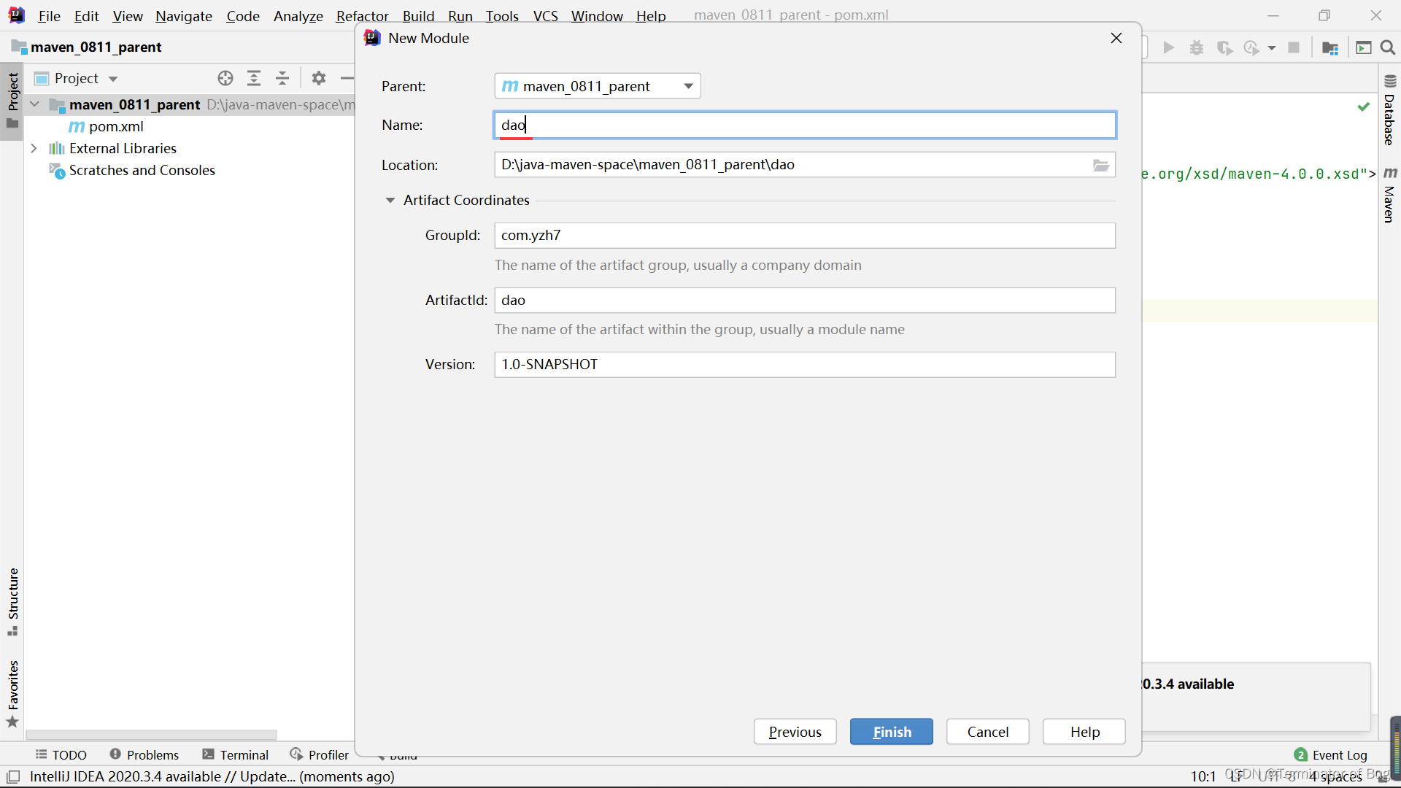Open the Database tool window
This screenshot has height=788, width=1401.
pyautogui.click(x=1389, y=110)
